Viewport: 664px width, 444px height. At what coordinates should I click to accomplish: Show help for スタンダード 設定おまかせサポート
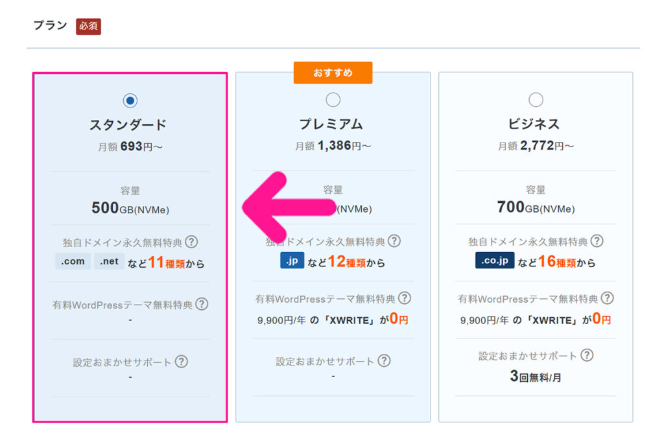click(181, 362)
